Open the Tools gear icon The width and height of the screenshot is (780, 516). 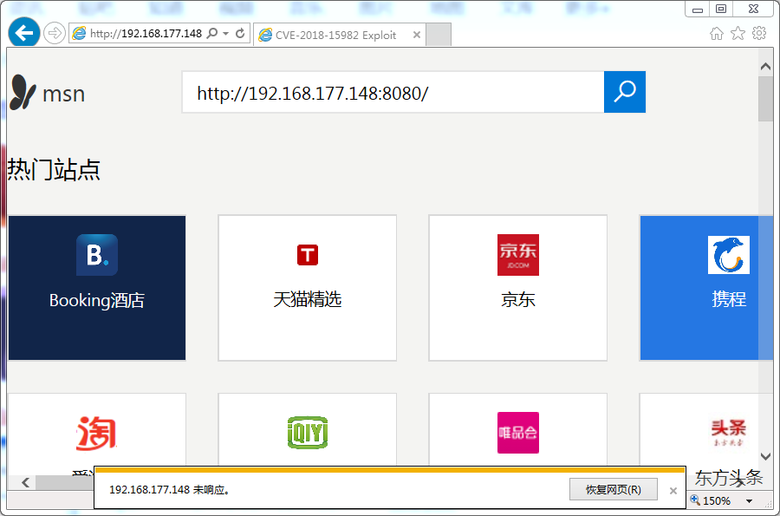(759, 33)
